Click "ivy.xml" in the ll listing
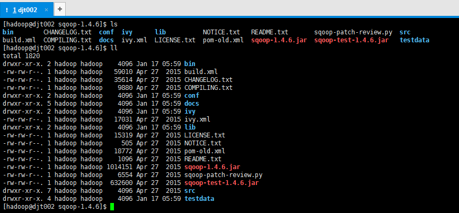 tap(197, 119)
